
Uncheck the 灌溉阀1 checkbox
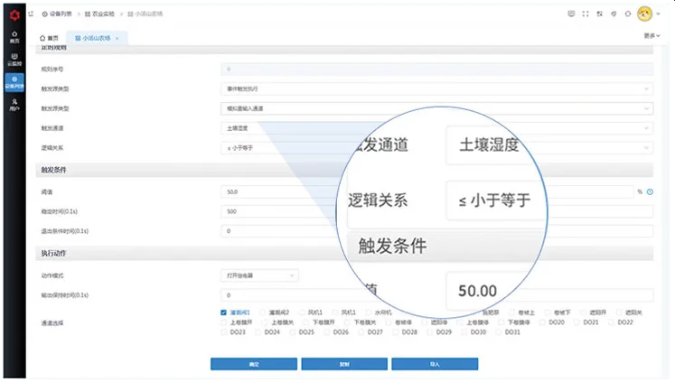(223, 312)
